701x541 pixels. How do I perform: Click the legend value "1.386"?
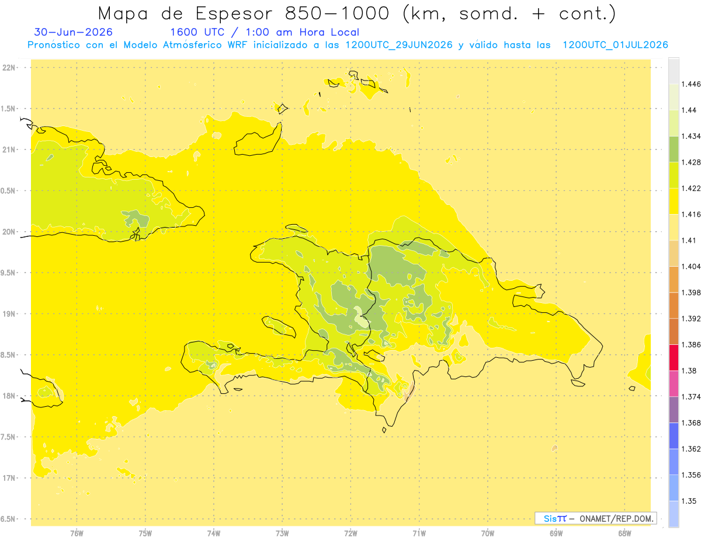point(690,344)
